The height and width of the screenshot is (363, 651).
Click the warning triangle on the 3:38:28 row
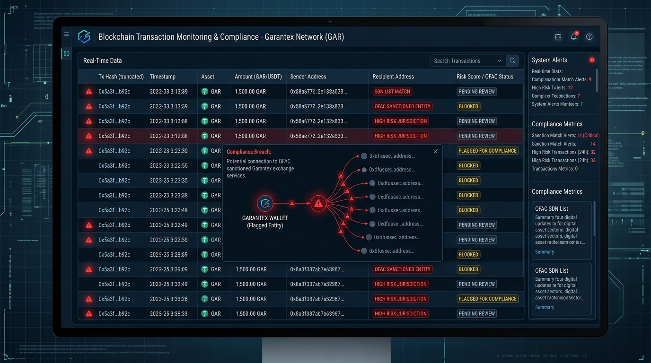coord(88,299)
